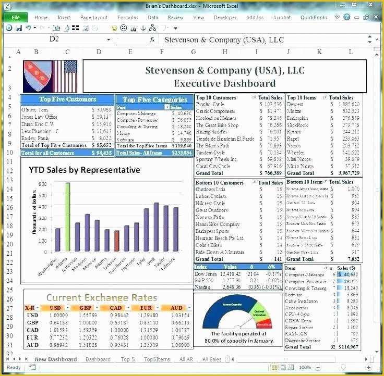Expand the formula bar chevron
This screenshot has width=384, height=376.
tap(377, 40)
